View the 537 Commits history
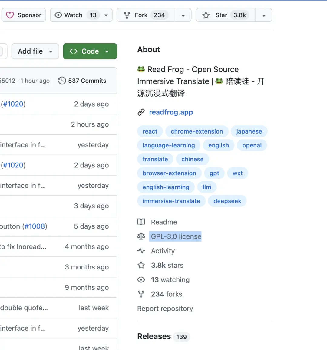The height and width of the screenshot is (350, 327). point(87,81)
